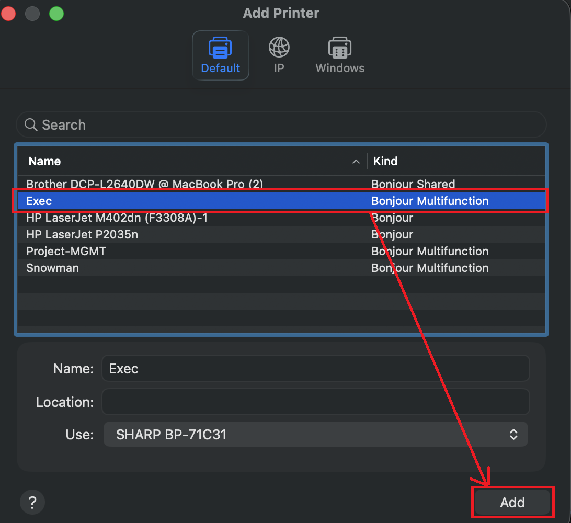
Task: Click into the Search field
Action: pyautogui.click(x=282, y=125)
